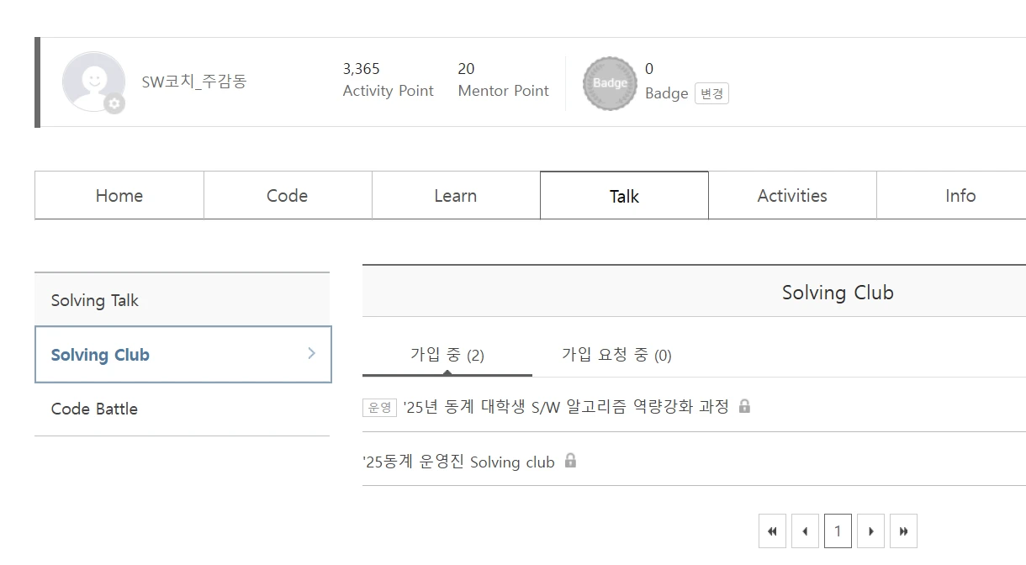Jump to the first page

[x=772, y=531]
